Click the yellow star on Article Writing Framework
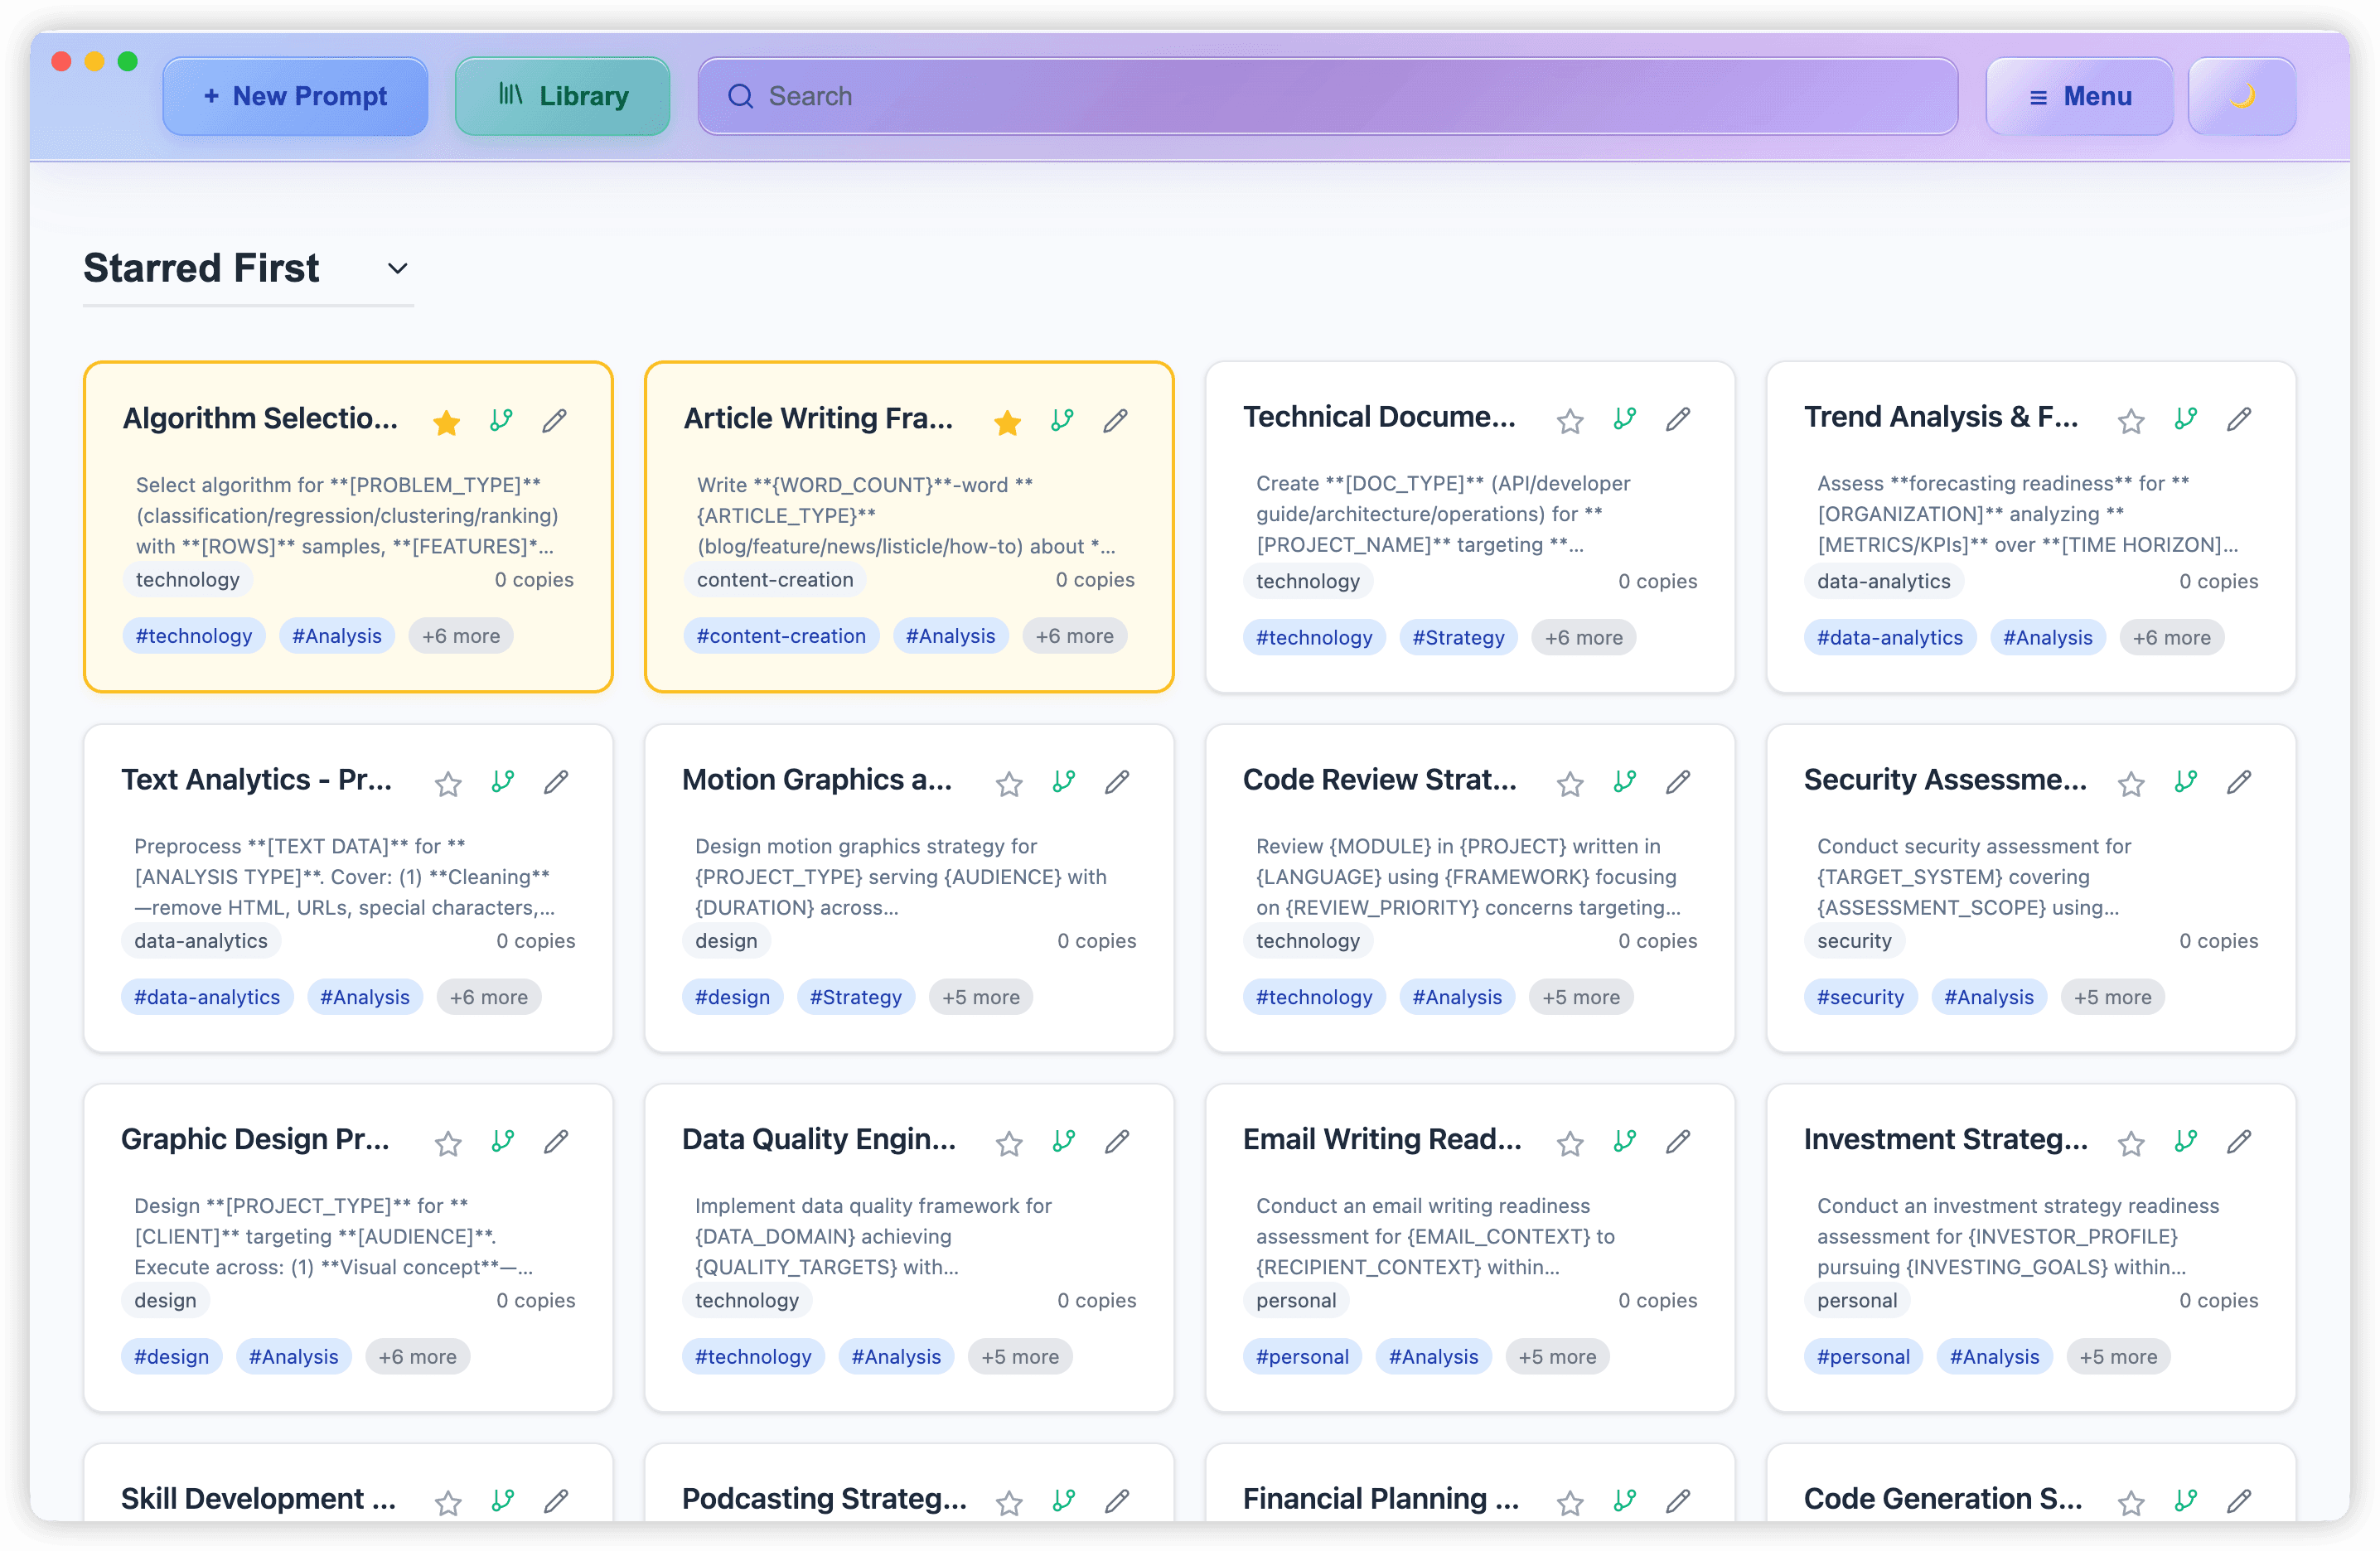 coord(1007,421)
